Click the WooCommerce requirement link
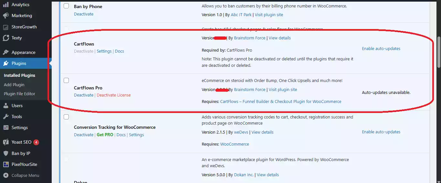 pos(235,144)
